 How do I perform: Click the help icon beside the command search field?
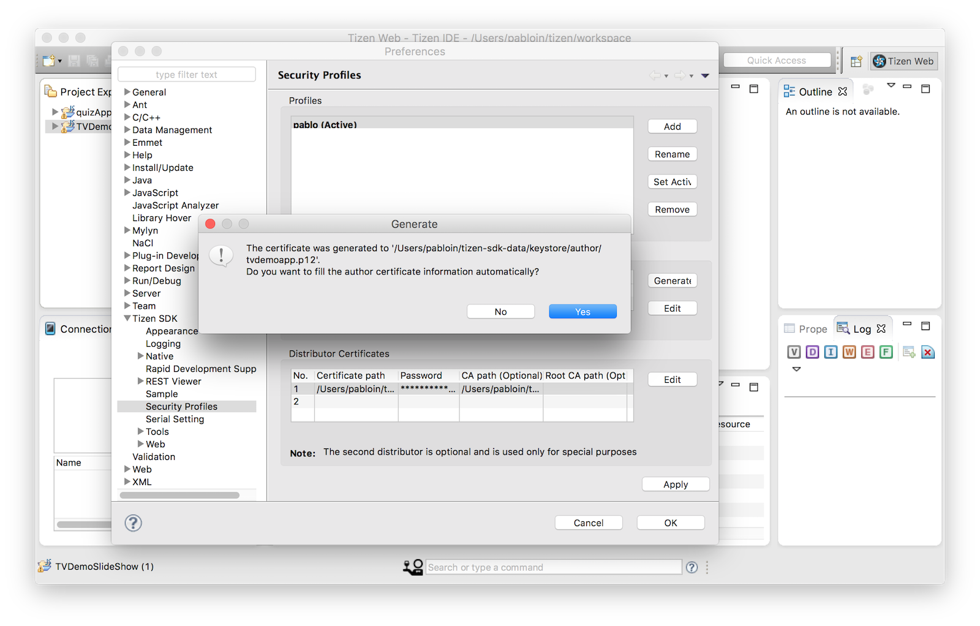click(692, 567)
